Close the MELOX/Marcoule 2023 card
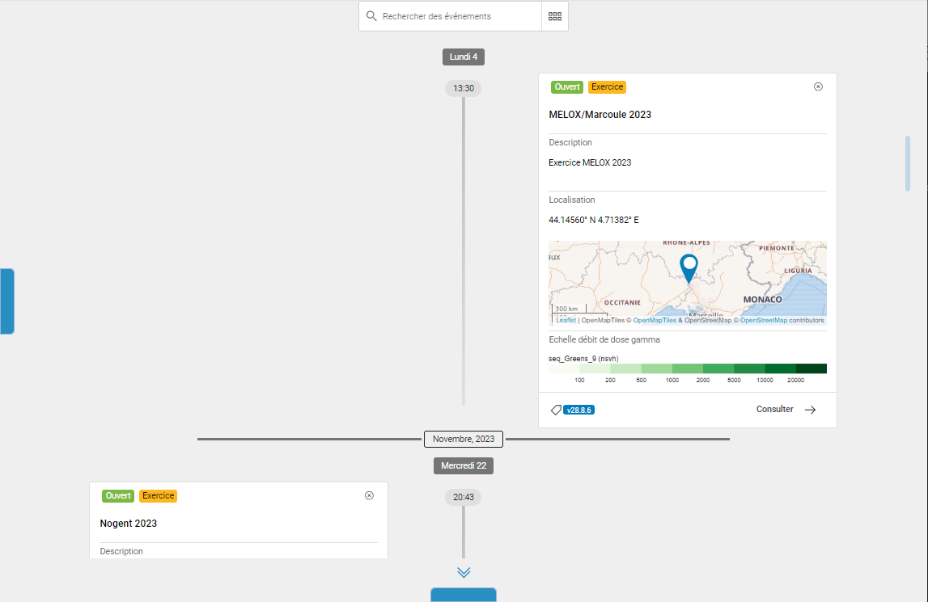928x602 pixels. click(818, 86)
